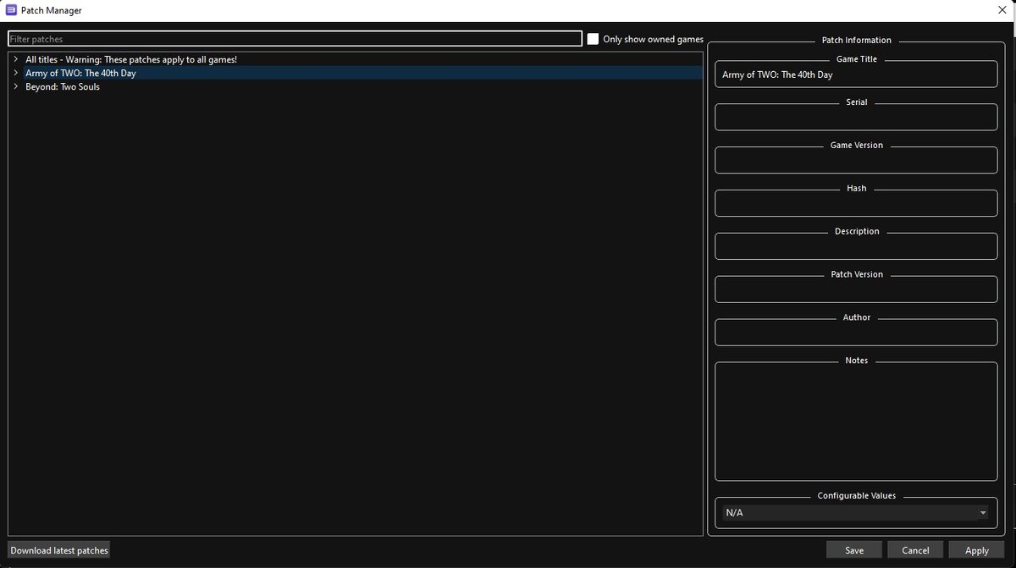Click Download latest patches button
1016x568 pixels.
59,550
